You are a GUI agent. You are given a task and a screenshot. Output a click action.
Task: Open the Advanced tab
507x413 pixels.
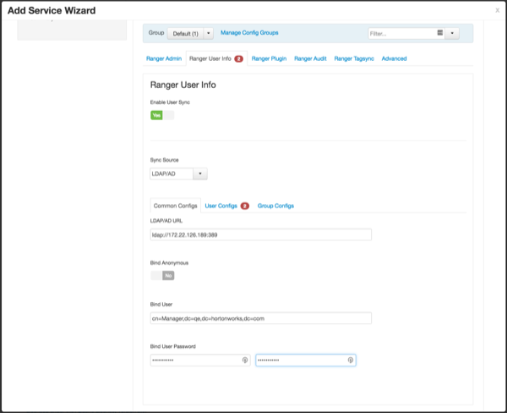394,58
